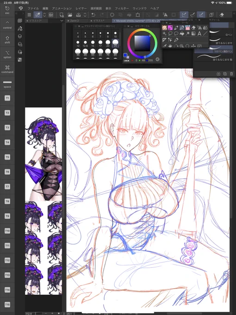This screenshot has height=315, width=236.
Task: Click the eraser icon at the command bar end
Action: [222, 15]
